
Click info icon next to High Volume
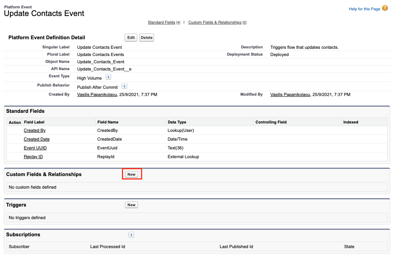(108, 77)
